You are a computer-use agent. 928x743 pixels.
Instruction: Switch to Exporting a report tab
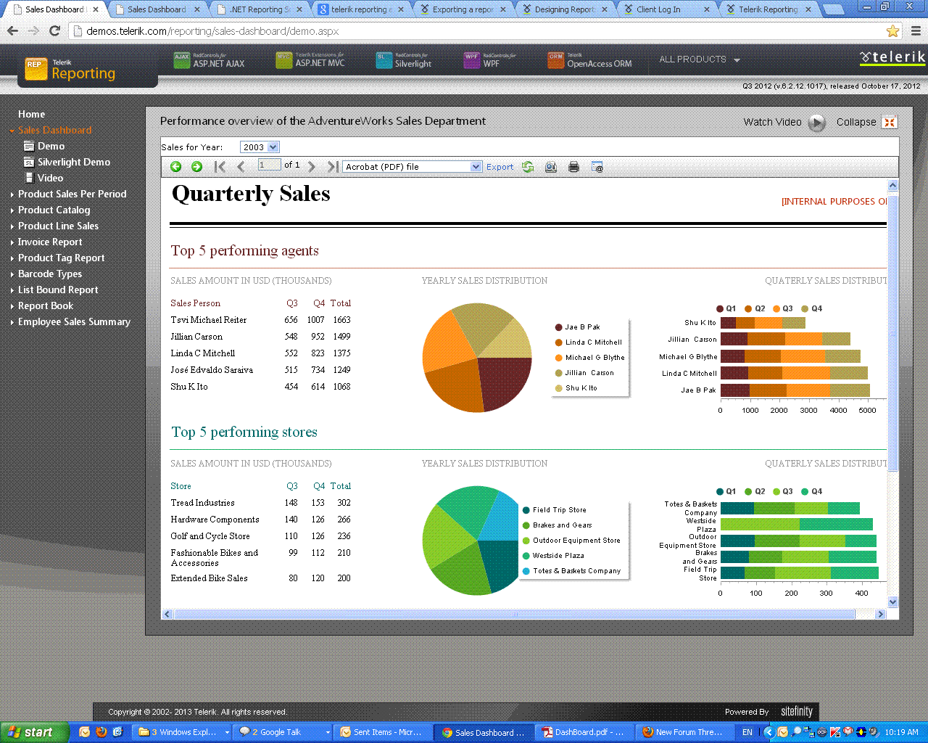(463, 9)
